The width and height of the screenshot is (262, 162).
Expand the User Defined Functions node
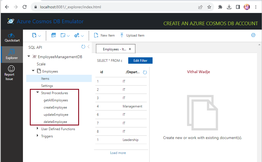[x=38, y=129]
